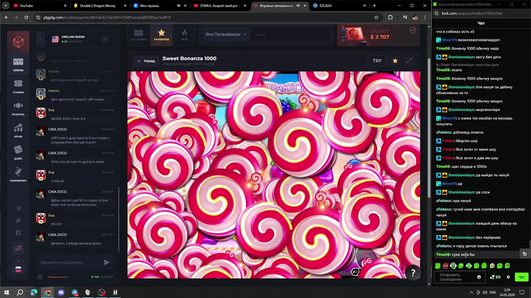The image size is (531, 298).
Task: Show hidden system tray icons
Action: [472, 292]
